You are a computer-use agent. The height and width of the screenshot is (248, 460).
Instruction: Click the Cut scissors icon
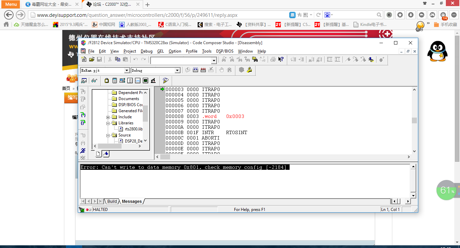pos(110,60)
